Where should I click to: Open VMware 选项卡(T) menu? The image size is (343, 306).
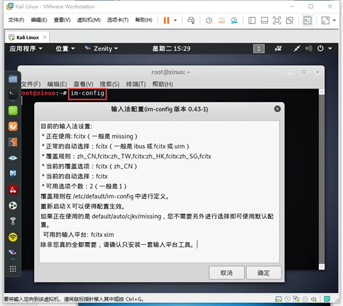(x=118, y=20)
